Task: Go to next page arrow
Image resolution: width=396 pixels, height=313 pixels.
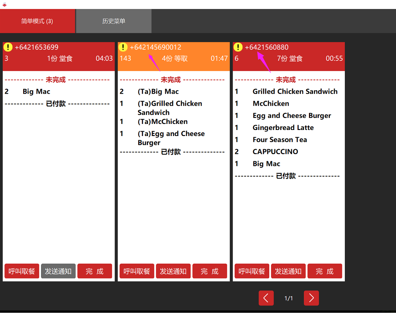Action: point(311,298)
